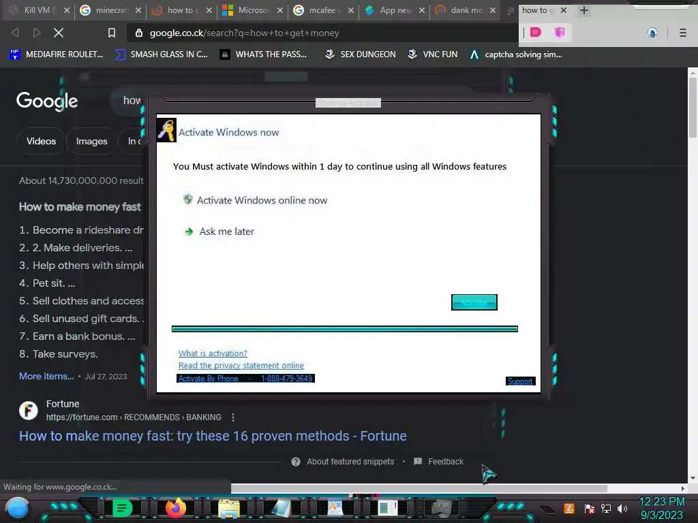Open the What is activation? link
The image size is (698, 523).
(x=213, y=353)
